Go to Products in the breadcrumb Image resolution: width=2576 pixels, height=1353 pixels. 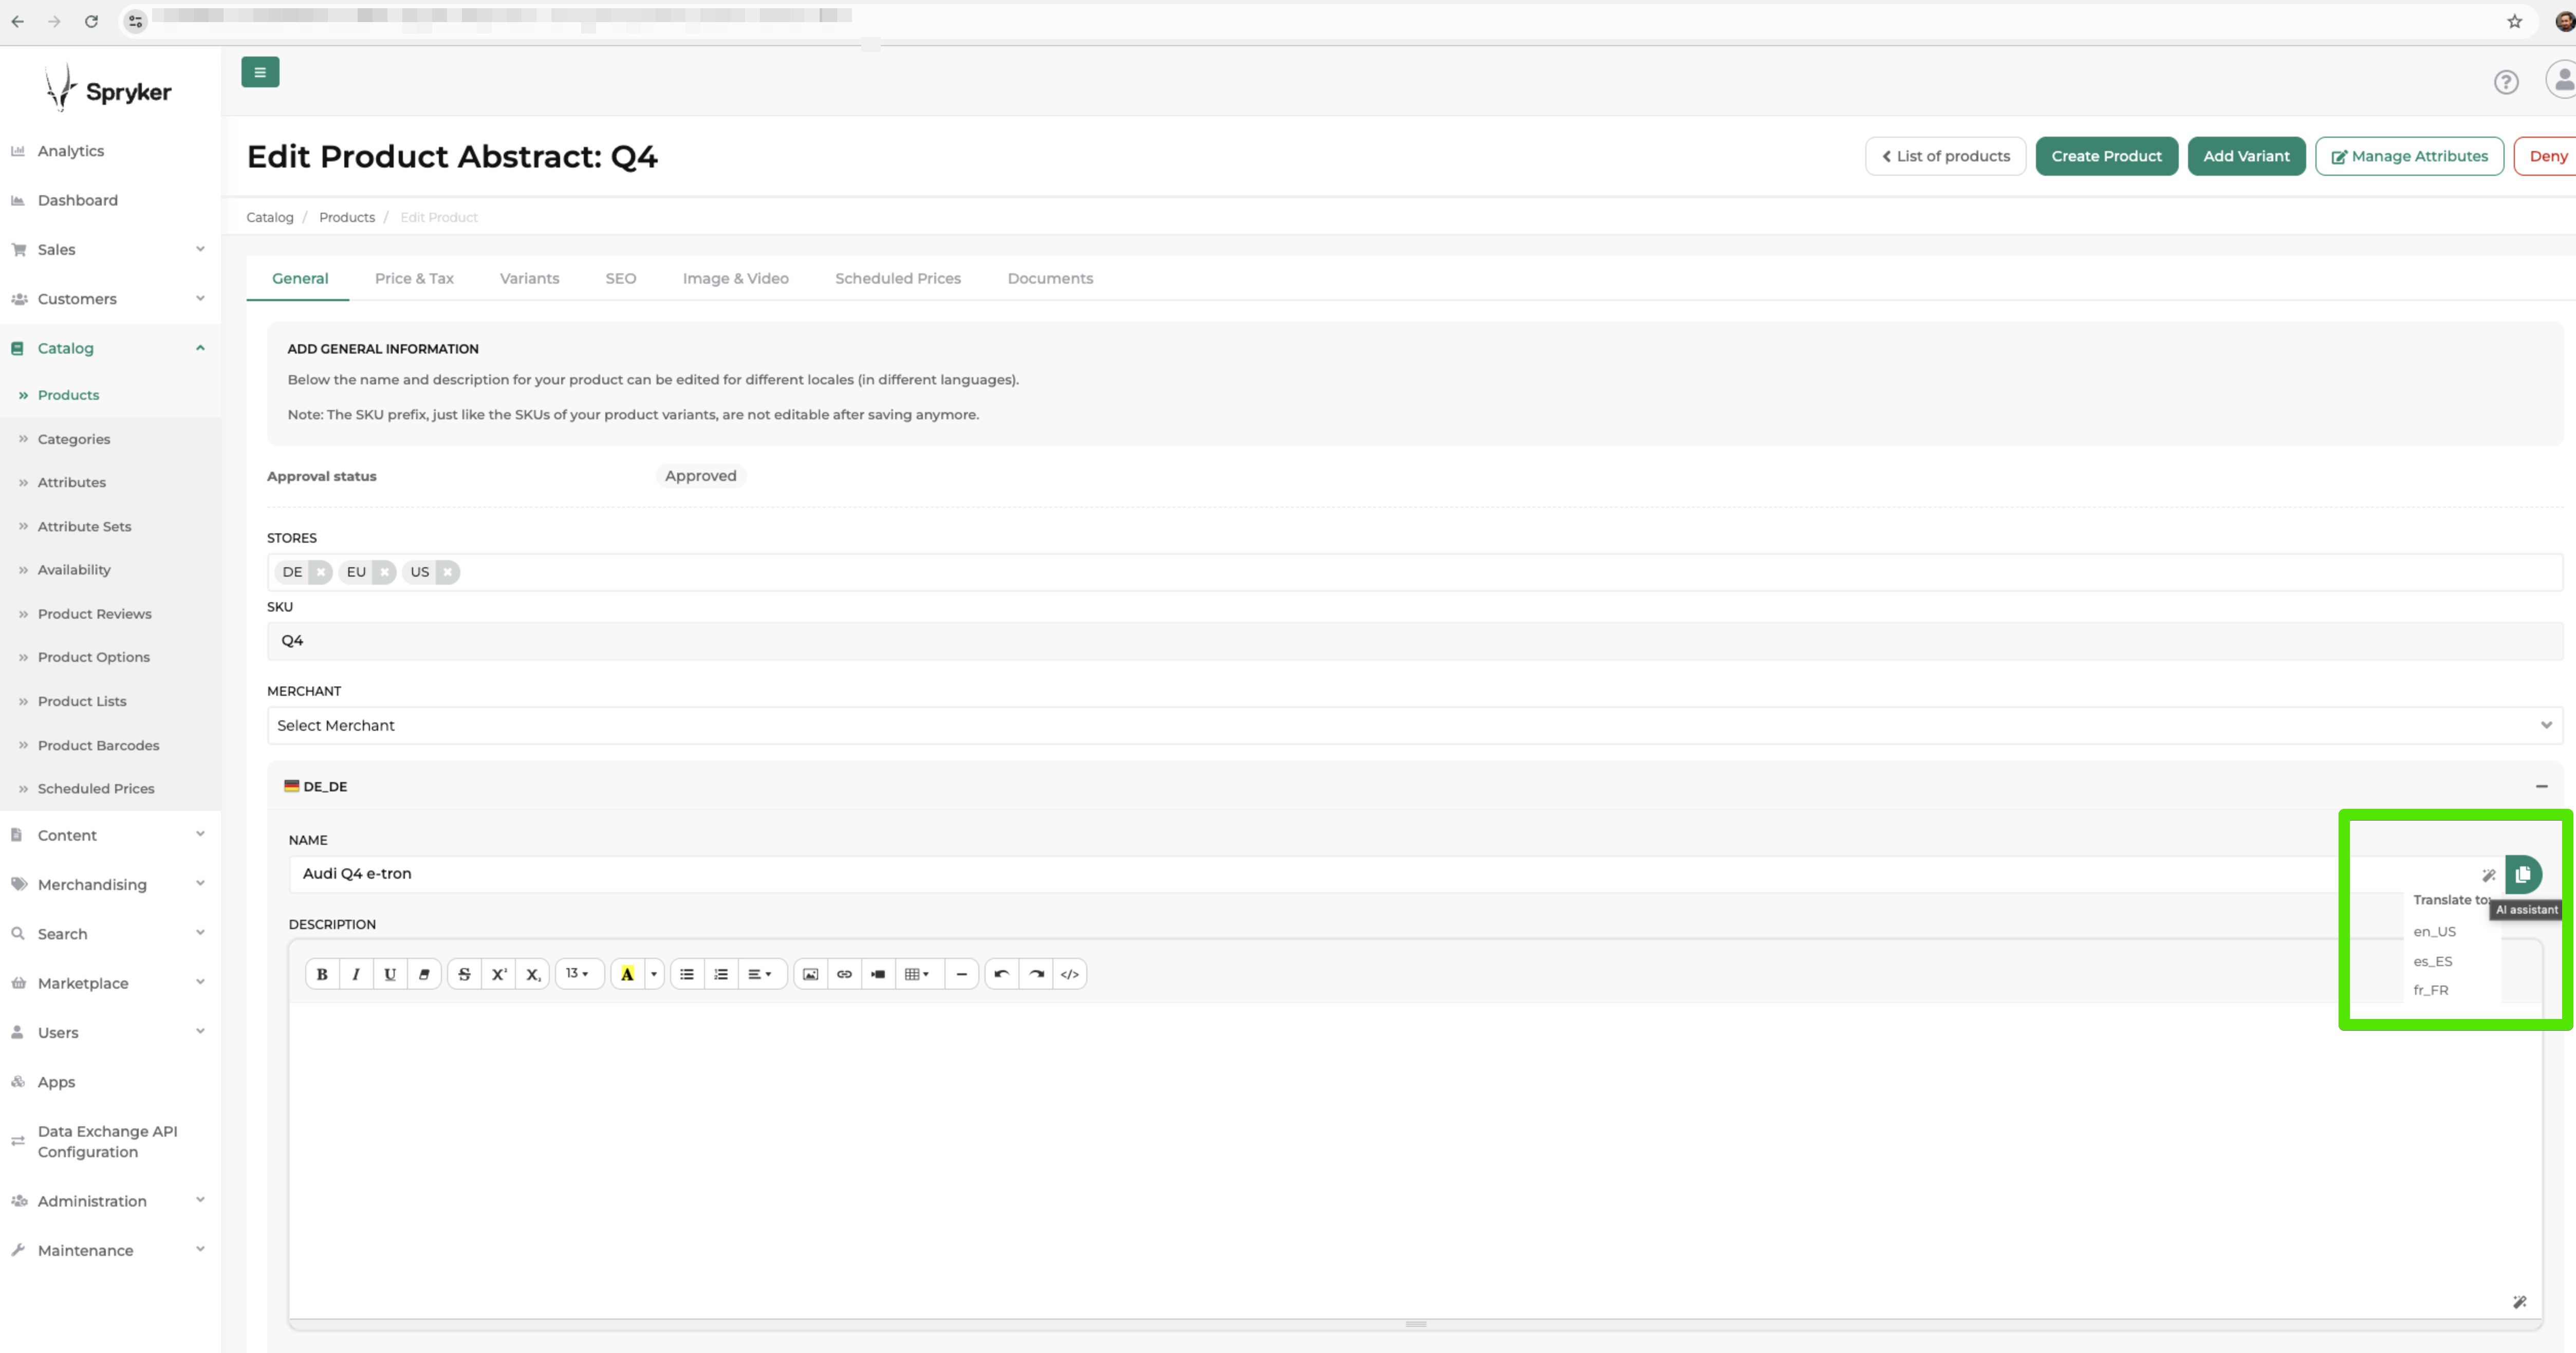tap(347, 217)
